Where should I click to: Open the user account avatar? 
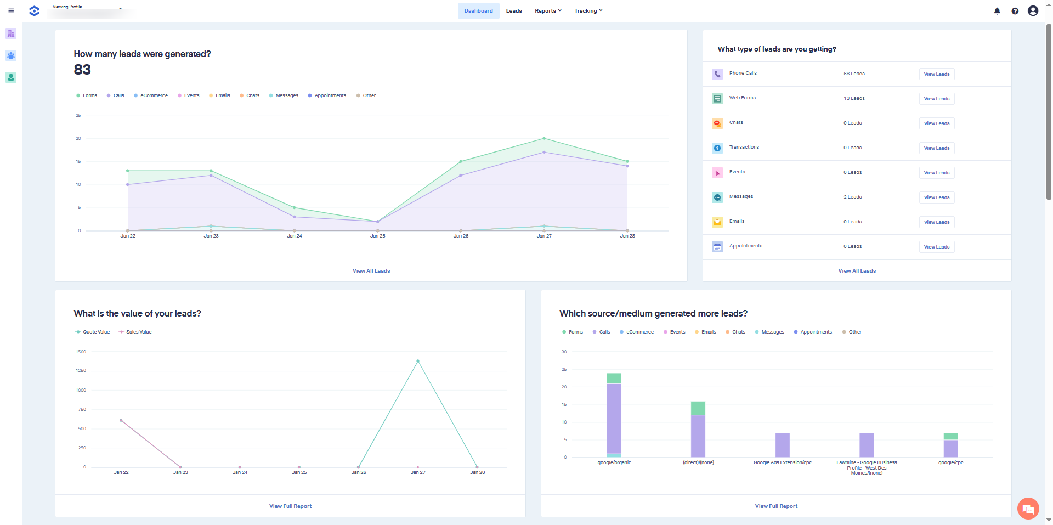pyautogui.click(x=1033, y=11)
